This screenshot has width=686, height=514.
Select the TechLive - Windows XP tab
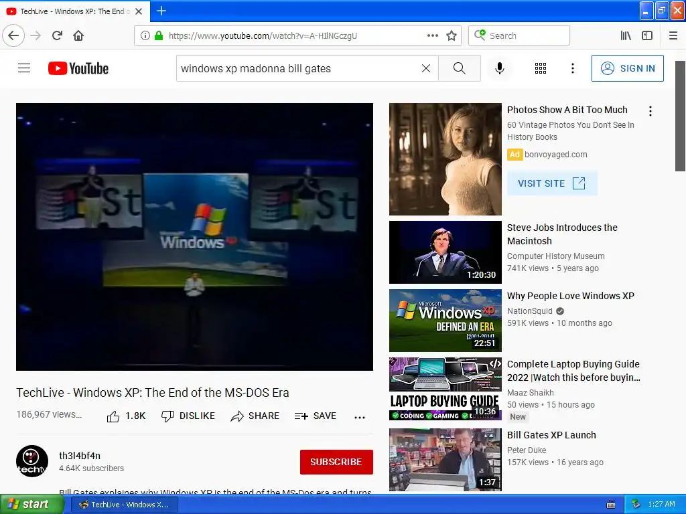point(75,11)
